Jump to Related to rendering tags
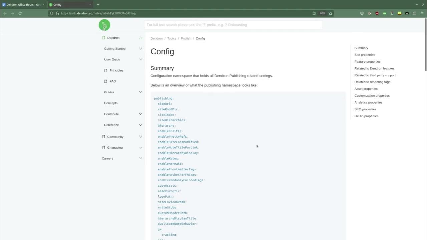This screenshot has height=240, width=427. point(372,82)
